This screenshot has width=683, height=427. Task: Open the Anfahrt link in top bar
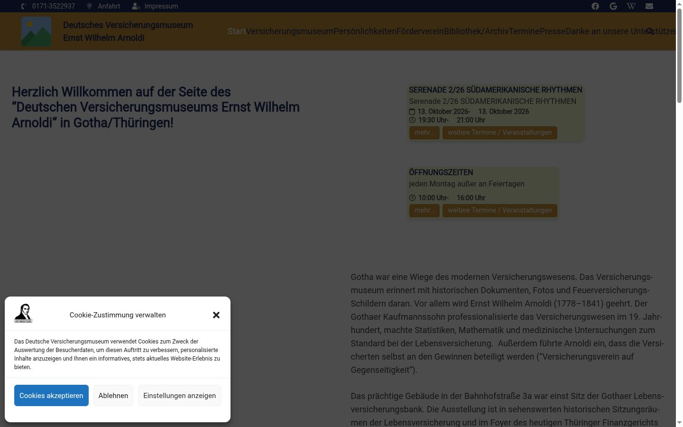tap(109, 6)
